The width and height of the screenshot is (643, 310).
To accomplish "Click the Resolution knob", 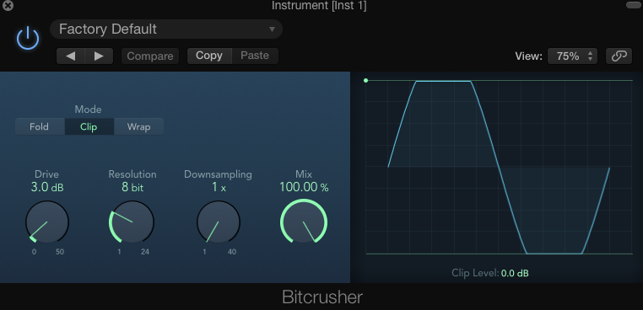I will (x=132, y=222).
